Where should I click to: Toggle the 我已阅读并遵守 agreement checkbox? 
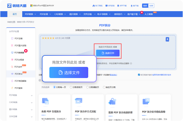(139, 75)
